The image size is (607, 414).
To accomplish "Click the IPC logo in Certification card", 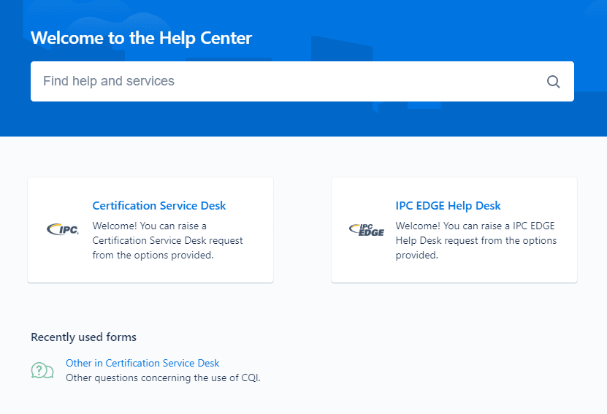I will (62, 230).
